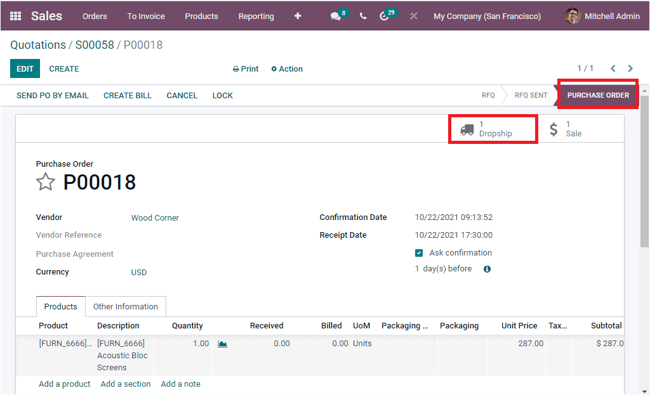Click the EDIT button

click(x=25, y=68)
